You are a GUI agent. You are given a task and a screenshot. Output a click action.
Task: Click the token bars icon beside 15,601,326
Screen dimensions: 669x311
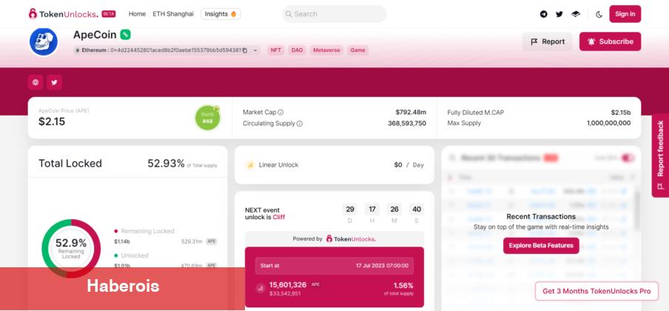260,288
